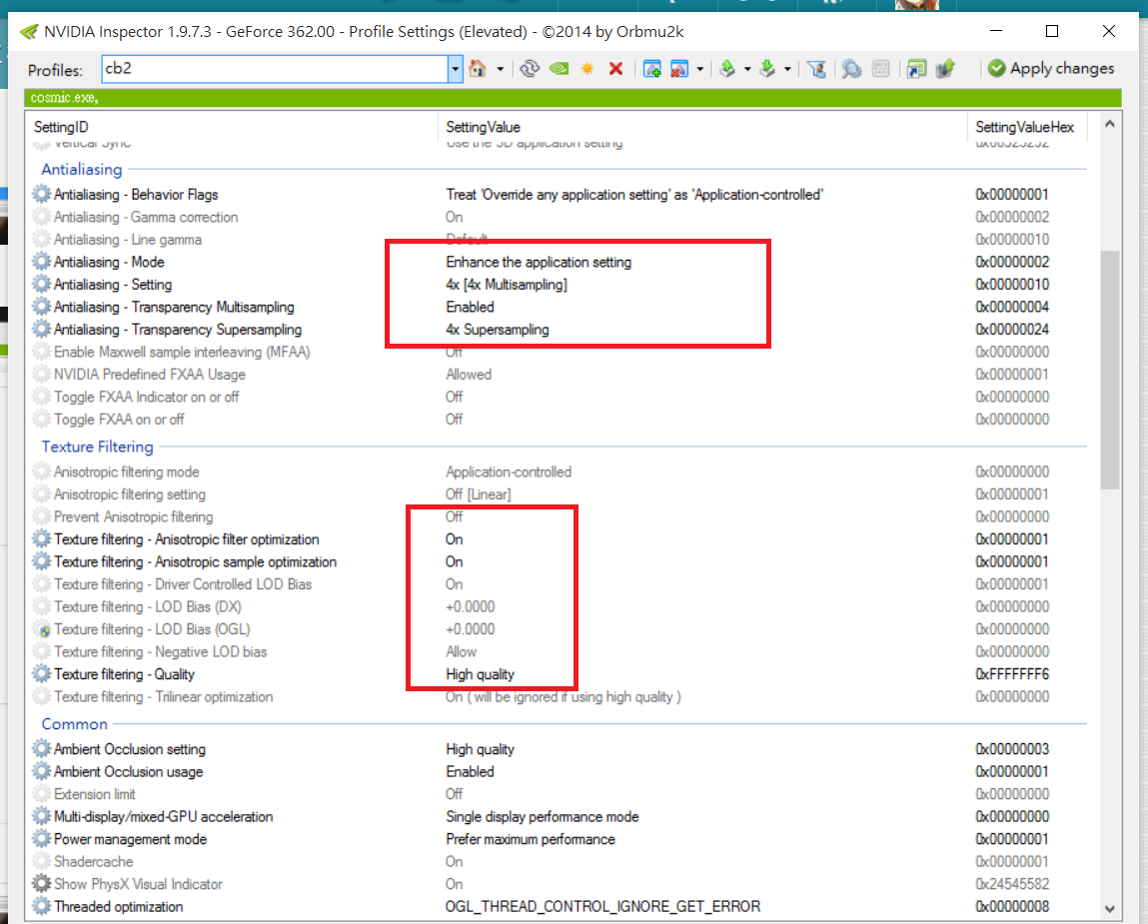Viewport: 1148px width, 924px height.
Task: Click the cosmic.exe application bar
Action: coord(573,97)
